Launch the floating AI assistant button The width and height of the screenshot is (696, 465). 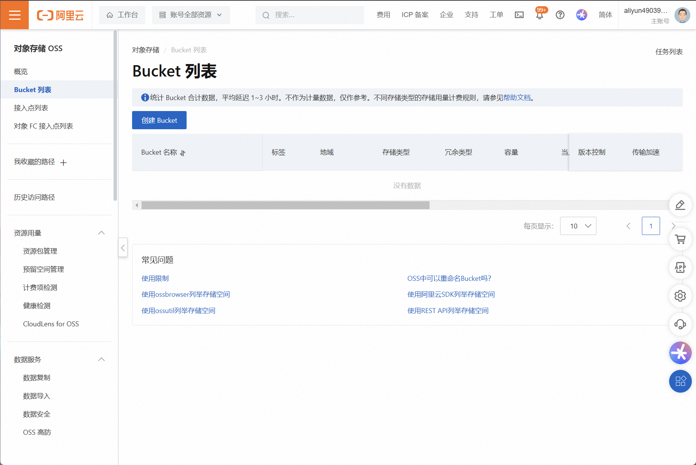pyautogui.click(x=680, y=353)
